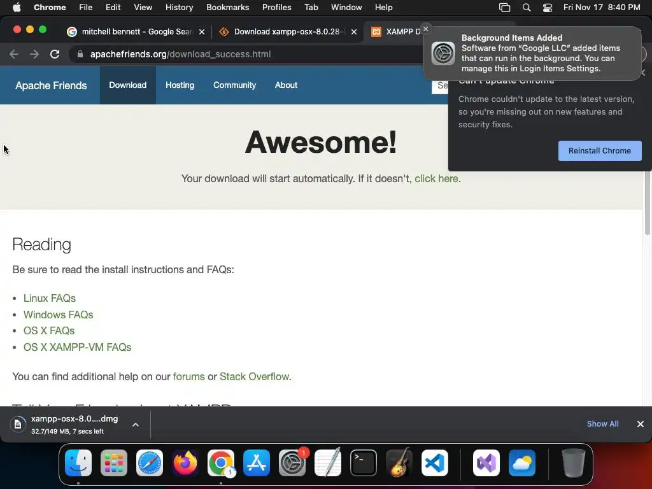Click the page vertical scrollbar
Screen dimensions: 652x489
point(648,202)
